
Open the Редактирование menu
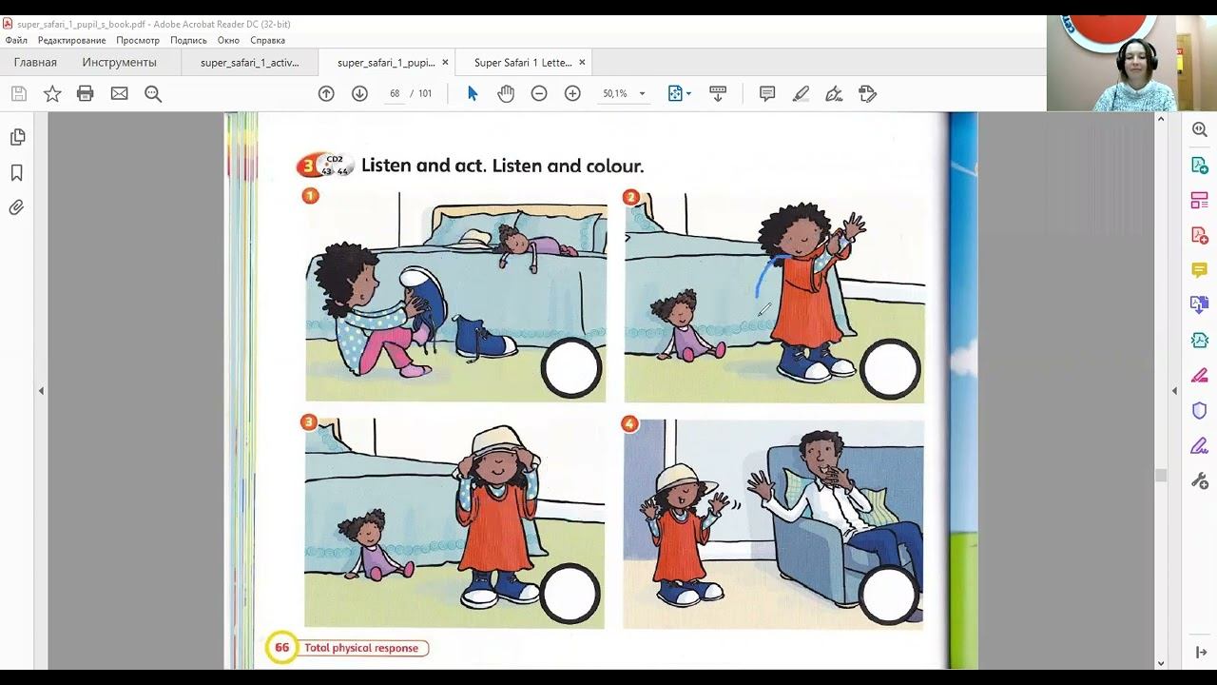(x=71, y=40)
